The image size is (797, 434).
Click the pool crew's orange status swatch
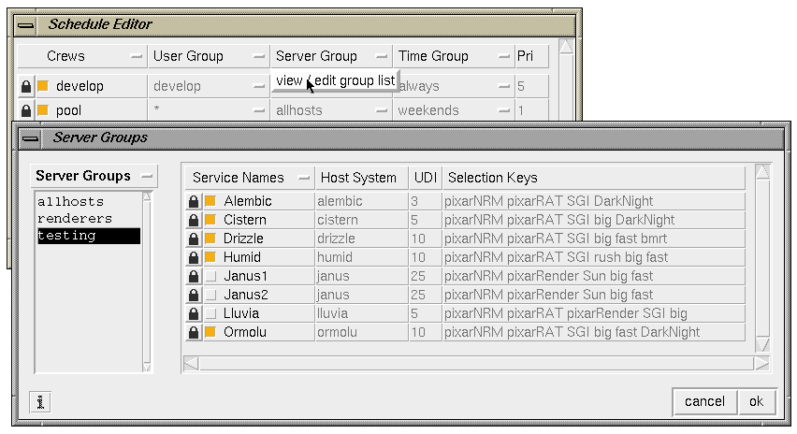click(x=43, y=109)
